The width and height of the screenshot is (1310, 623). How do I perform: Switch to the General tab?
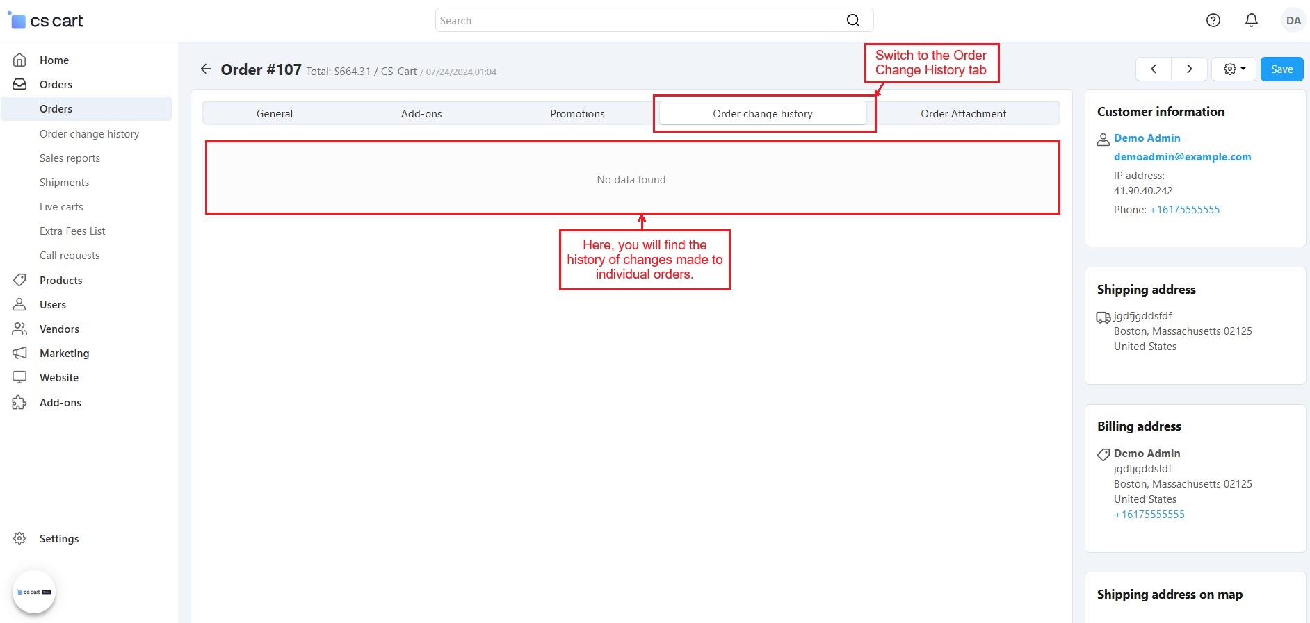tap(275, 114)
